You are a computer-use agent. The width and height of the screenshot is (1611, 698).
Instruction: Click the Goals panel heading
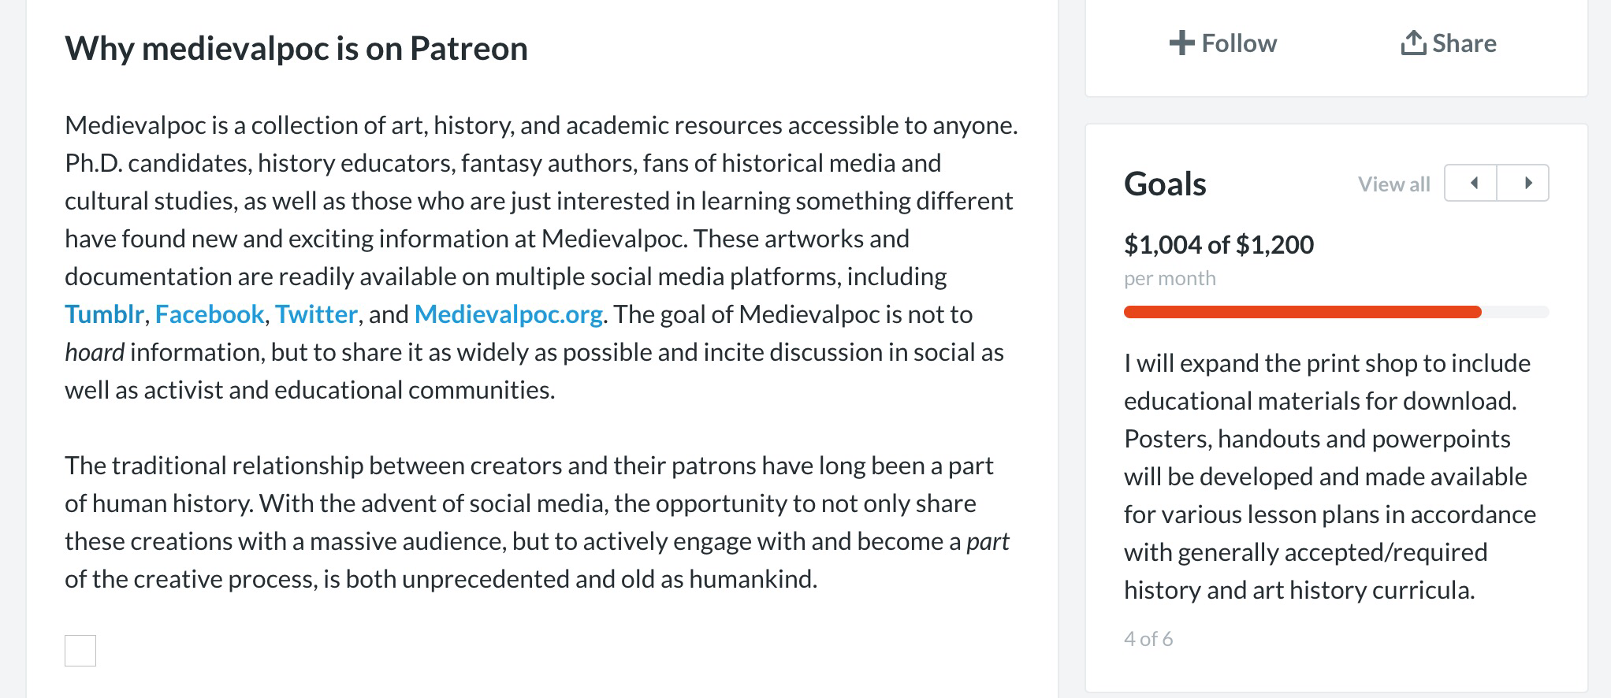point(1165,184)
